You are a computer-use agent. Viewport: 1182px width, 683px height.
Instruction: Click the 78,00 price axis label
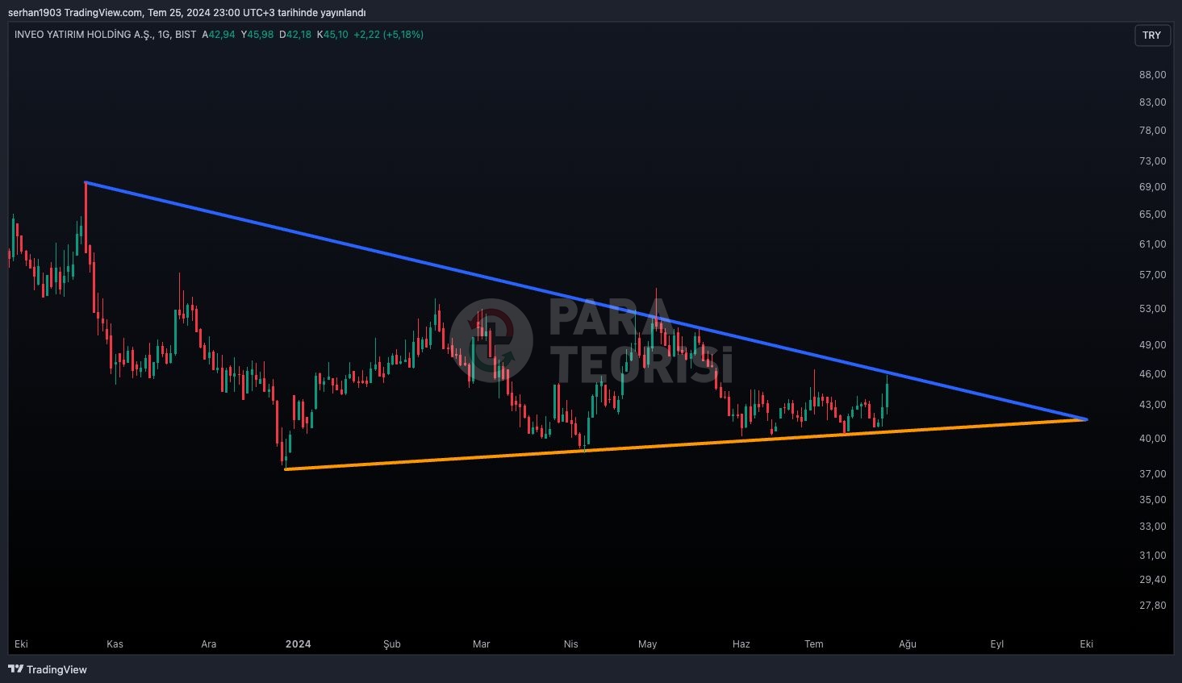1152,130
